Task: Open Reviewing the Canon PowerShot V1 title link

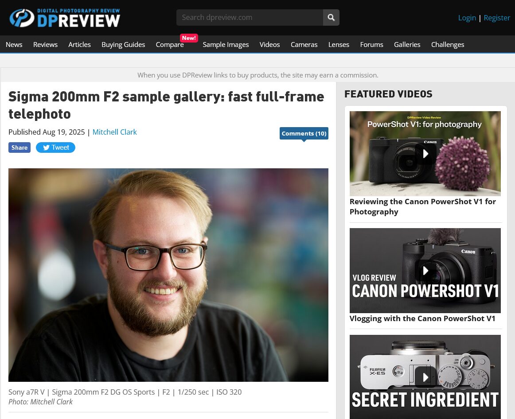Action: click(x=423, y=207)
